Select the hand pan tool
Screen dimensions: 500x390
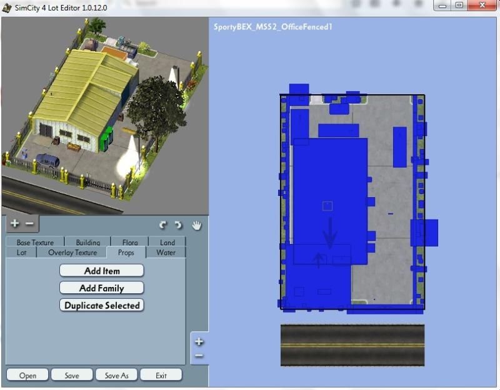(197, 225)
